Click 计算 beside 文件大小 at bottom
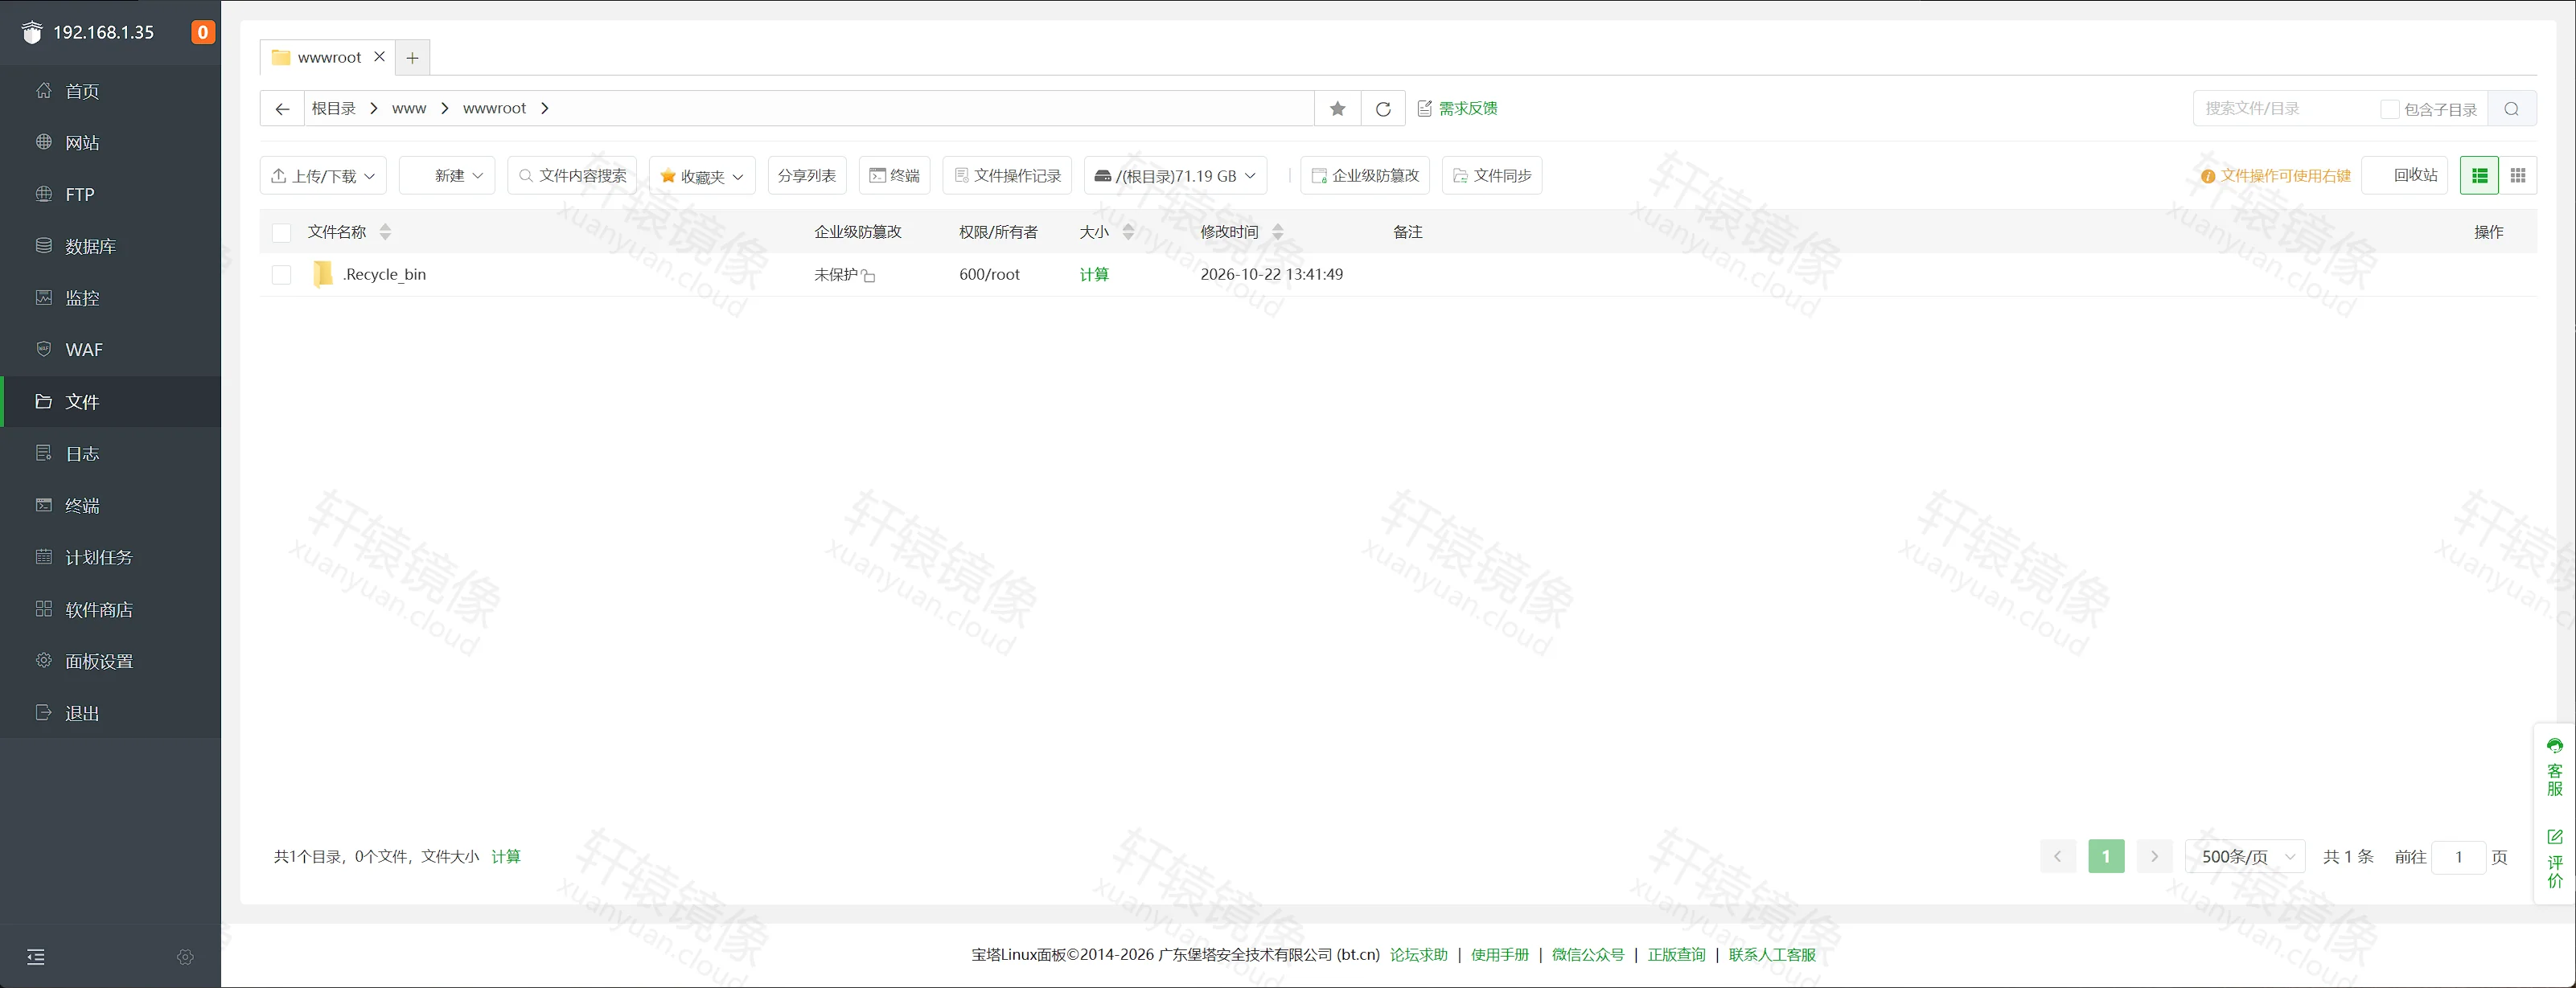The width and height of the screenshot is (2576, 988). (506, 856)
